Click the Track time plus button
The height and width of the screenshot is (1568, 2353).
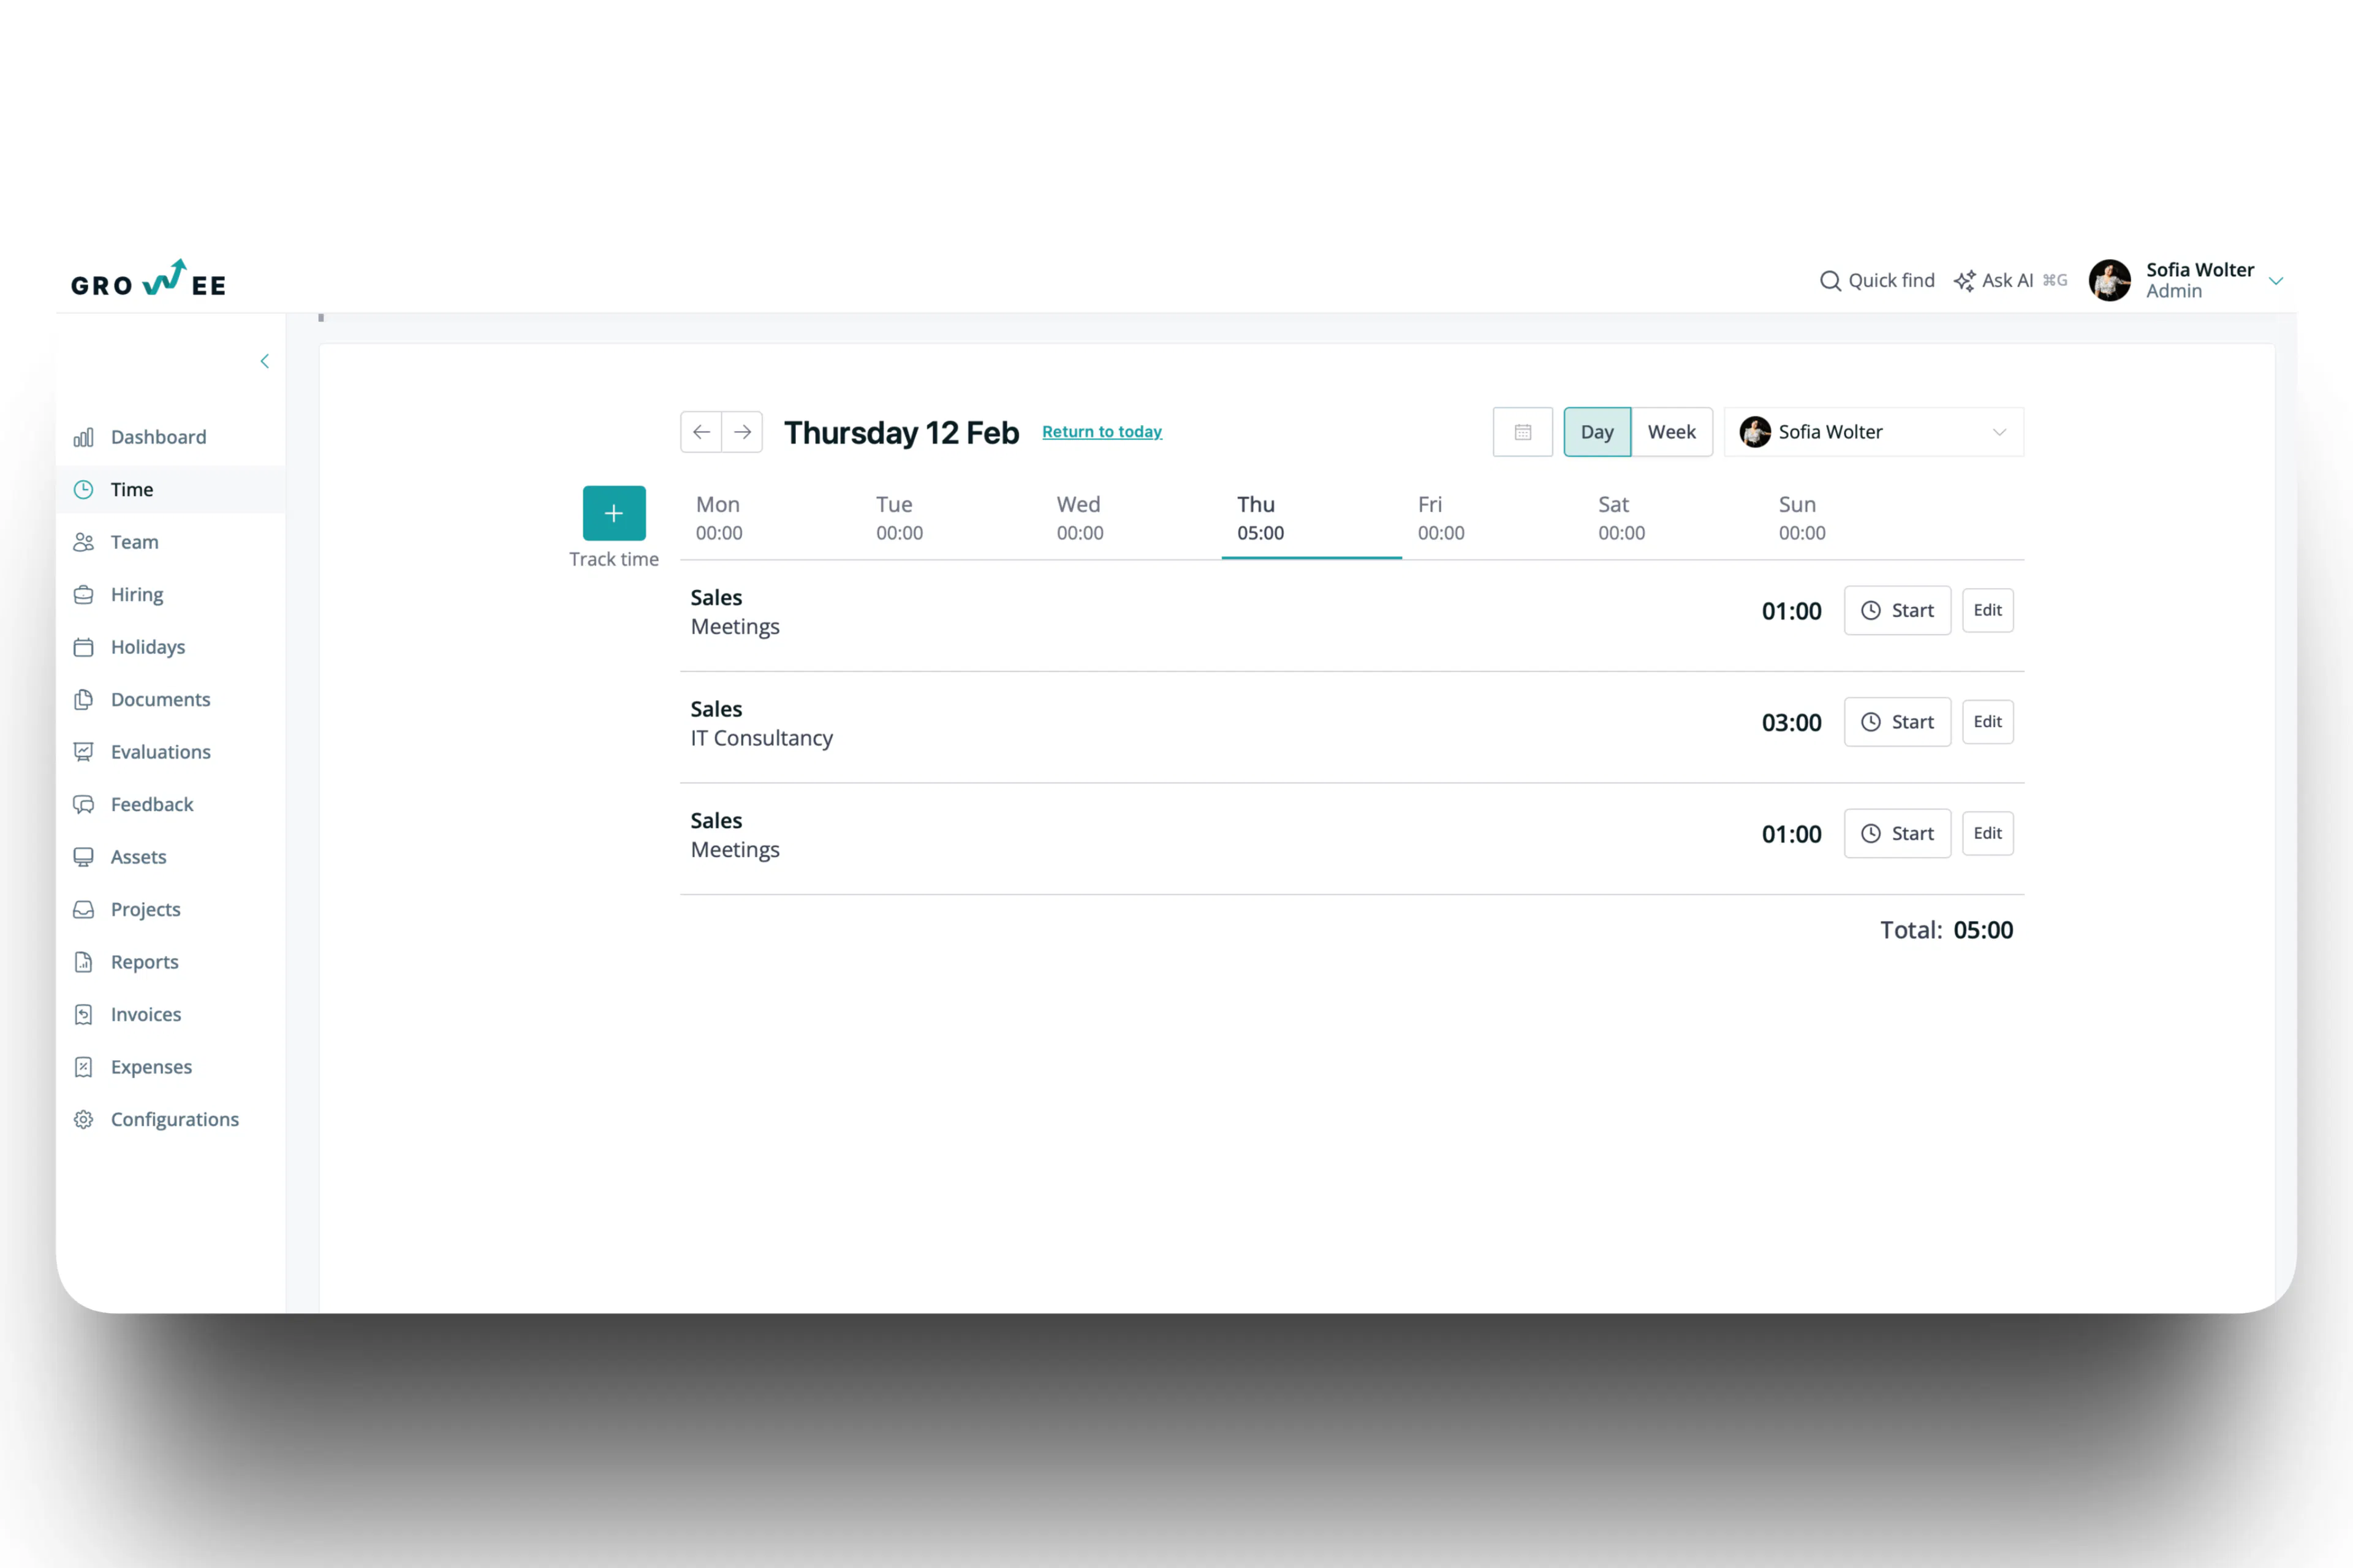(613, 512)
